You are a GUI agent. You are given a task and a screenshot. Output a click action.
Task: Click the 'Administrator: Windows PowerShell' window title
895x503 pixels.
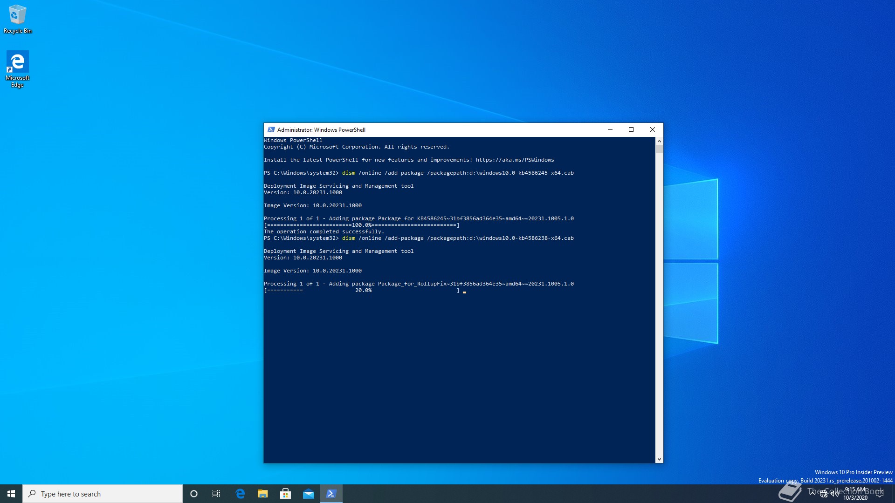coord(321,130)
